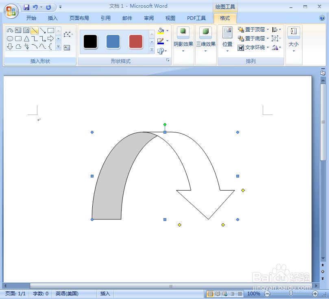329x299 pixels.
Task: Open the 形状样式 dialog launcher
Action: tap(168, 60)
